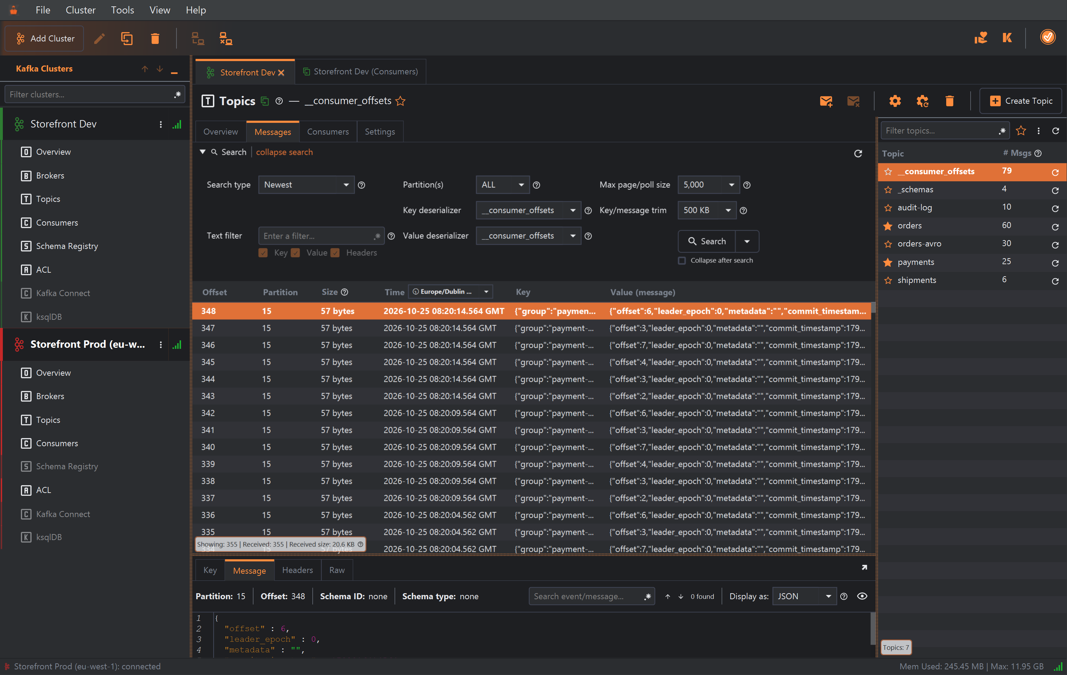Click the Filter topics input field
The image size is (1067, 675).
(x=940, y=131)
